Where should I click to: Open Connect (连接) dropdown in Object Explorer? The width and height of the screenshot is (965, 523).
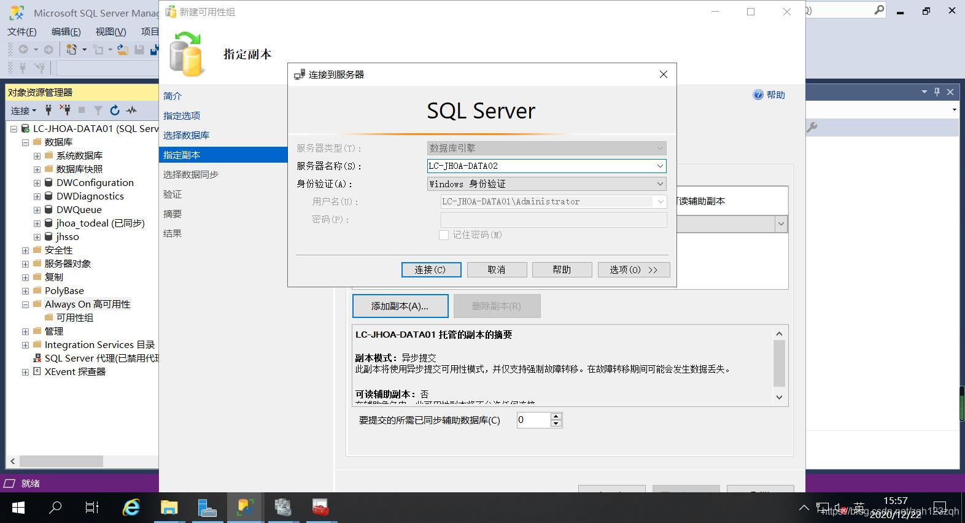pyautogui.click(x=23, y=110)
